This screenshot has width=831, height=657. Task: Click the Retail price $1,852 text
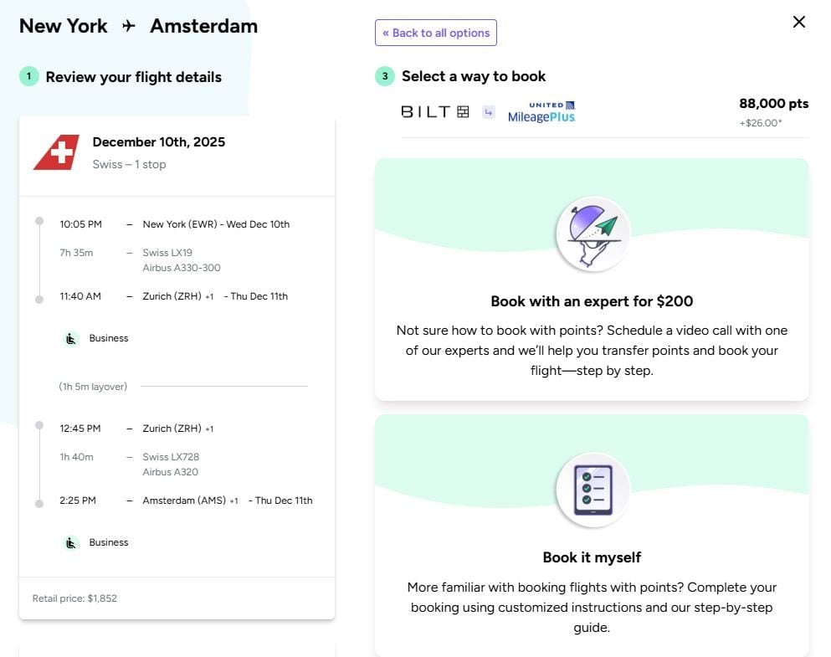coord(74,598)
